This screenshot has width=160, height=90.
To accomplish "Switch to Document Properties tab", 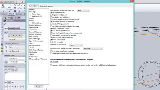I will point(46,6).
